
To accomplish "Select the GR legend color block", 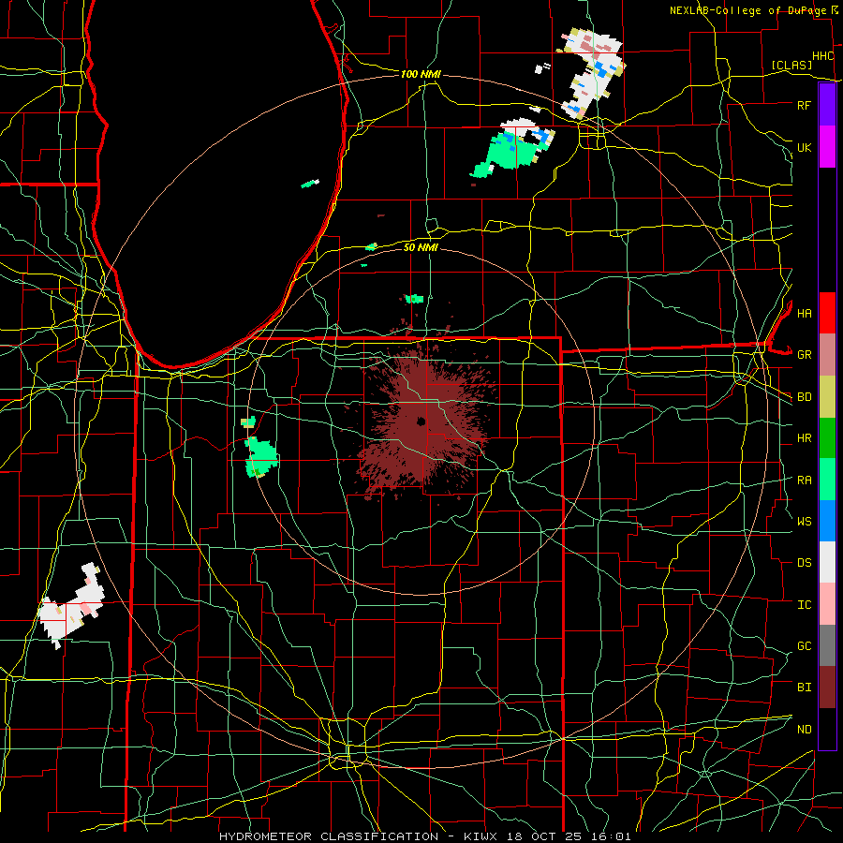I will [x=827, y=355].
